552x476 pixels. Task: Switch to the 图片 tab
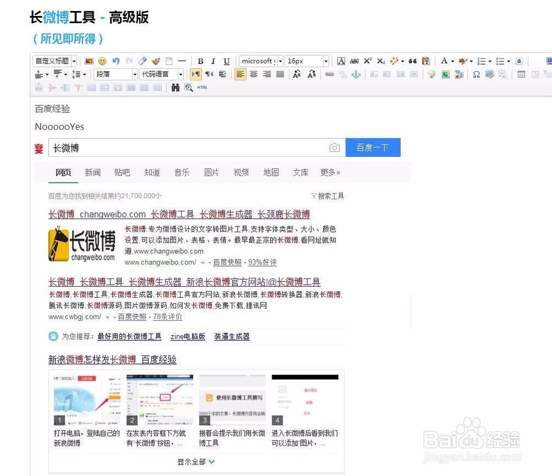211,172
